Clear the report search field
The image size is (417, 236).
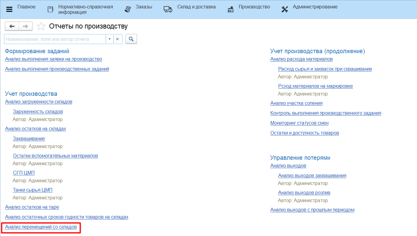pyautogui.click(x=117, y=39)
